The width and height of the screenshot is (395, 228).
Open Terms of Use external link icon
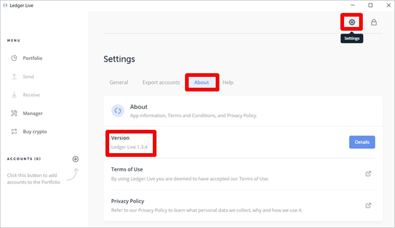tap(368, 173)
